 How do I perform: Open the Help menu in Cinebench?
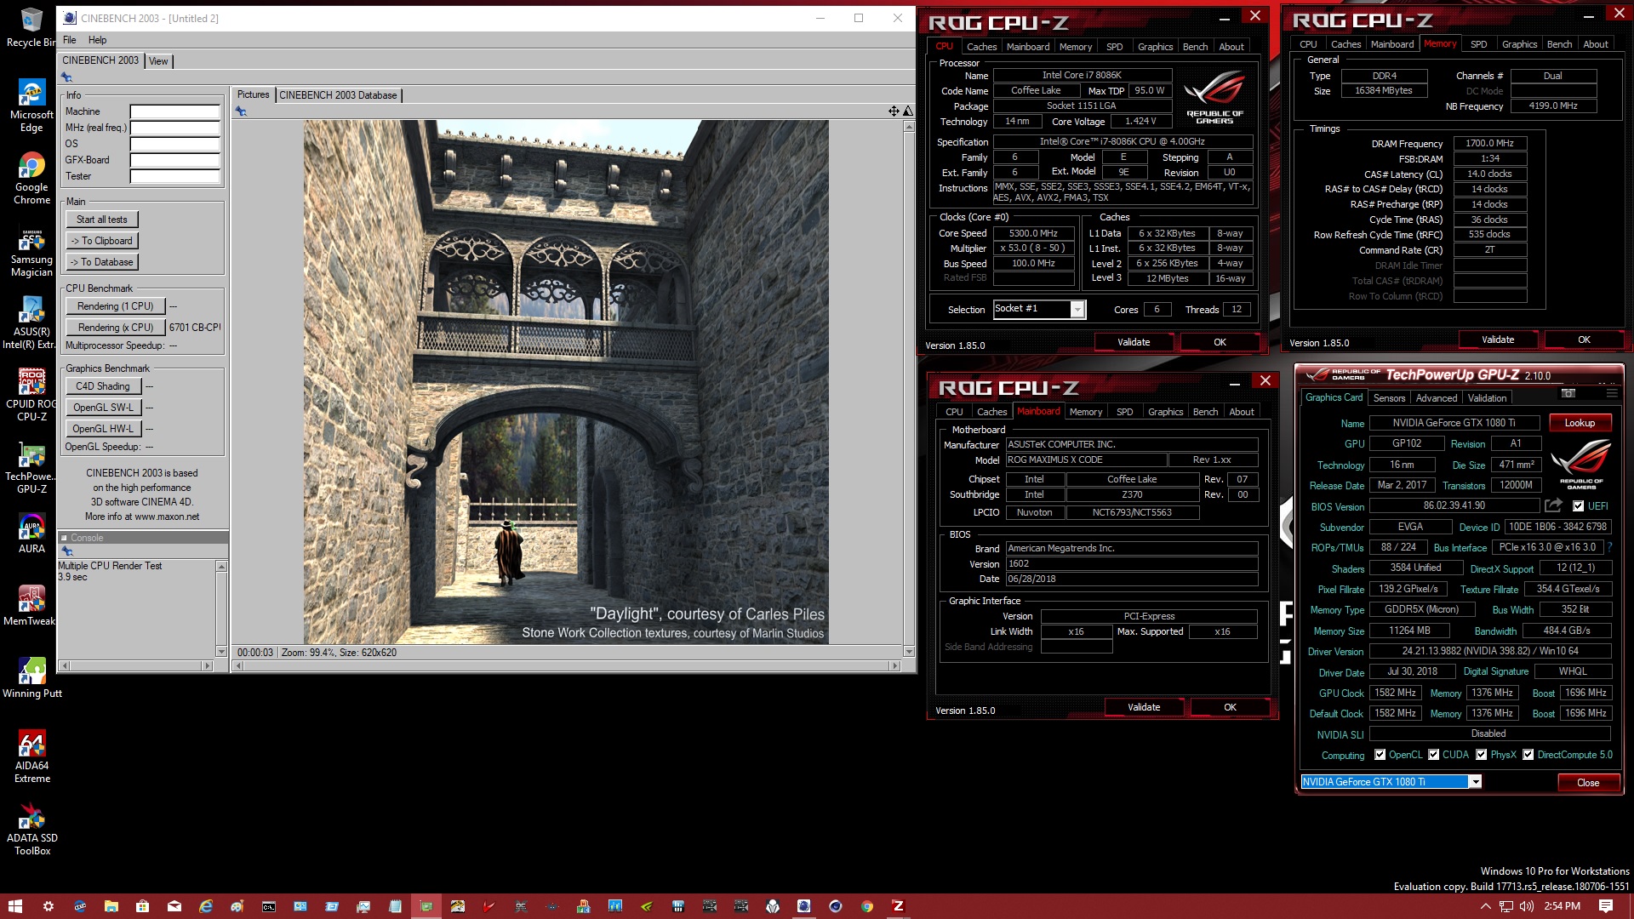click(97, 40)
